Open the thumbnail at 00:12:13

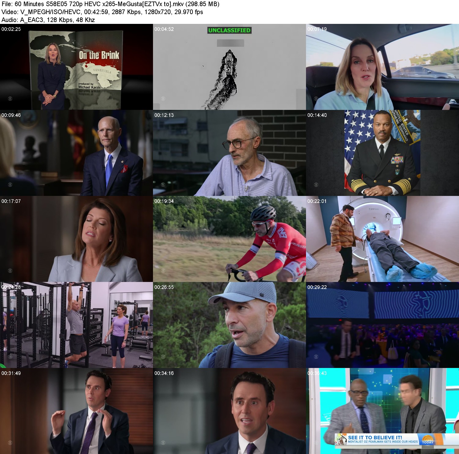tap(229, 153)
